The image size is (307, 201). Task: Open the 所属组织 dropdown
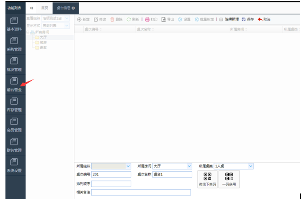tap(111, 166)
